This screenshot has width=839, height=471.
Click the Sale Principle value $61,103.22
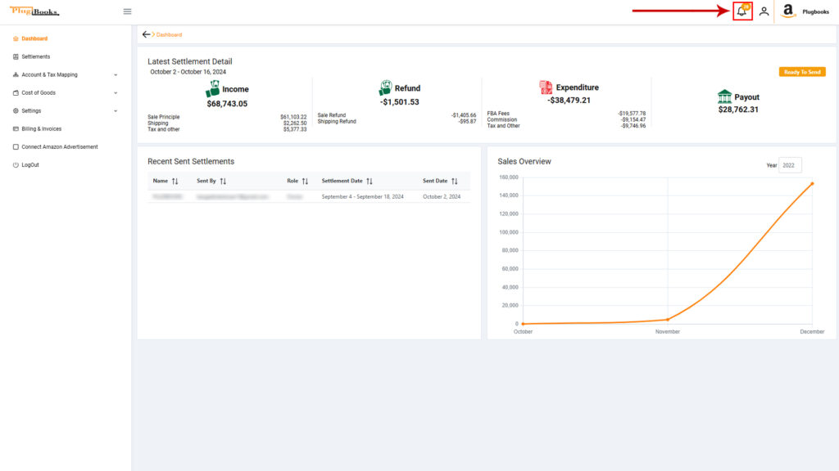pyautogui.click(x=293, y=117)
